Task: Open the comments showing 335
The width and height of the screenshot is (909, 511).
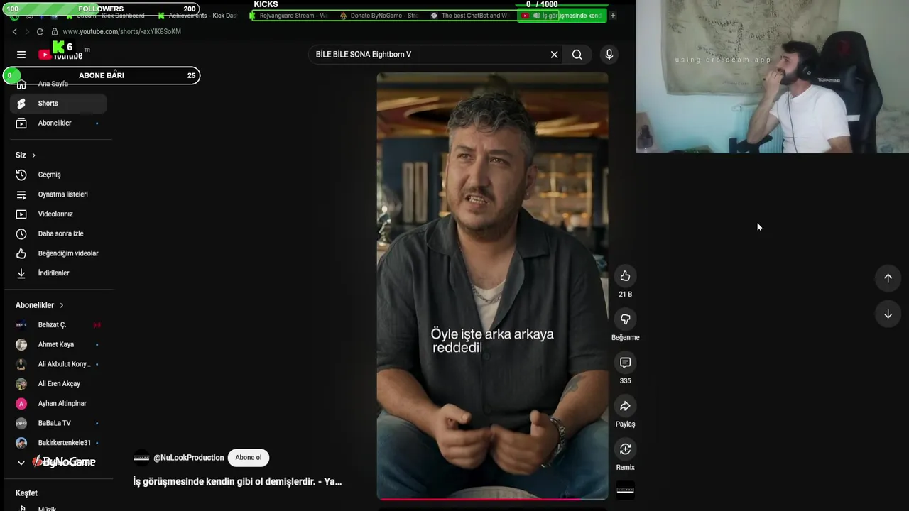Action: tap(625, 363)
